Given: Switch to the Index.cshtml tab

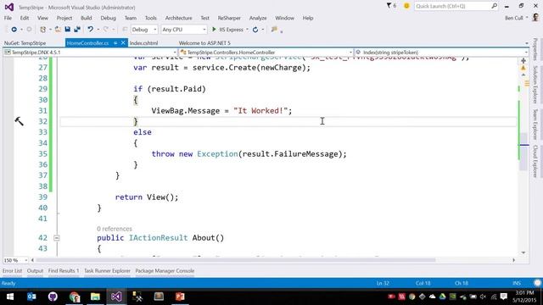Looking at the screenshot, I should 143,43.
